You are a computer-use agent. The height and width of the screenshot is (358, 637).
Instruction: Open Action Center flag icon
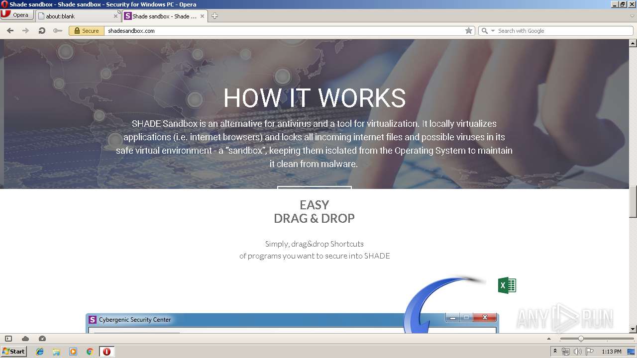point(590,352)
